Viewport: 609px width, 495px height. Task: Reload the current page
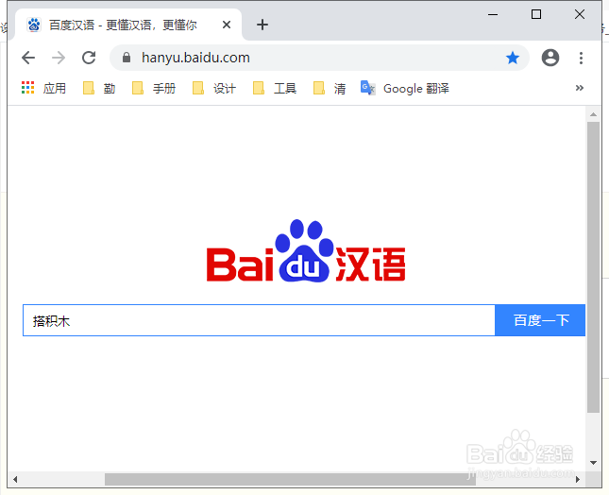[89, 58]
